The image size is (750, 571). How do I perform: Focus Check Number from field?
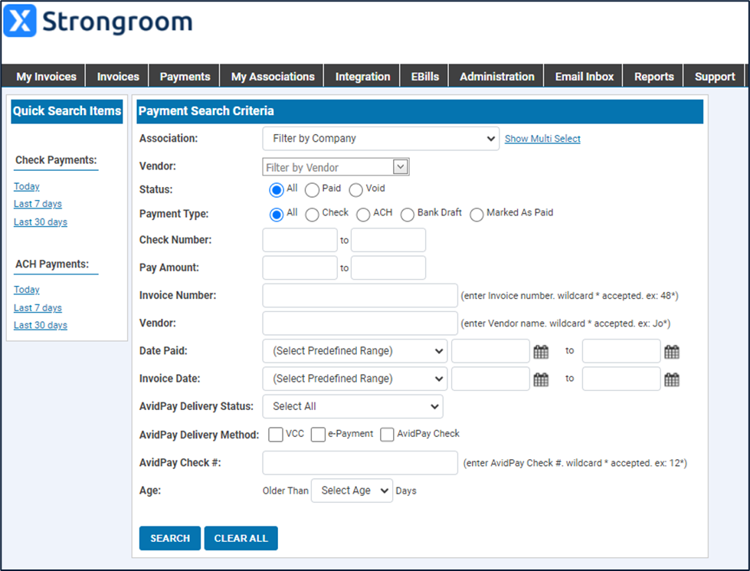(x=300, y=240)
